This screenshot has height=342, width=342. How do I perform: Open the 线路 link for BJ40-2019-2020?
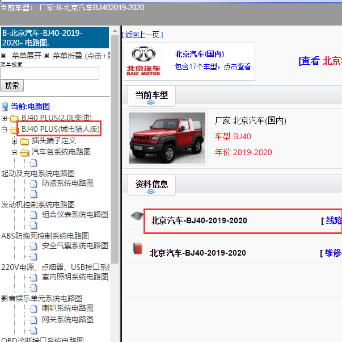click(x=333, y=220)
